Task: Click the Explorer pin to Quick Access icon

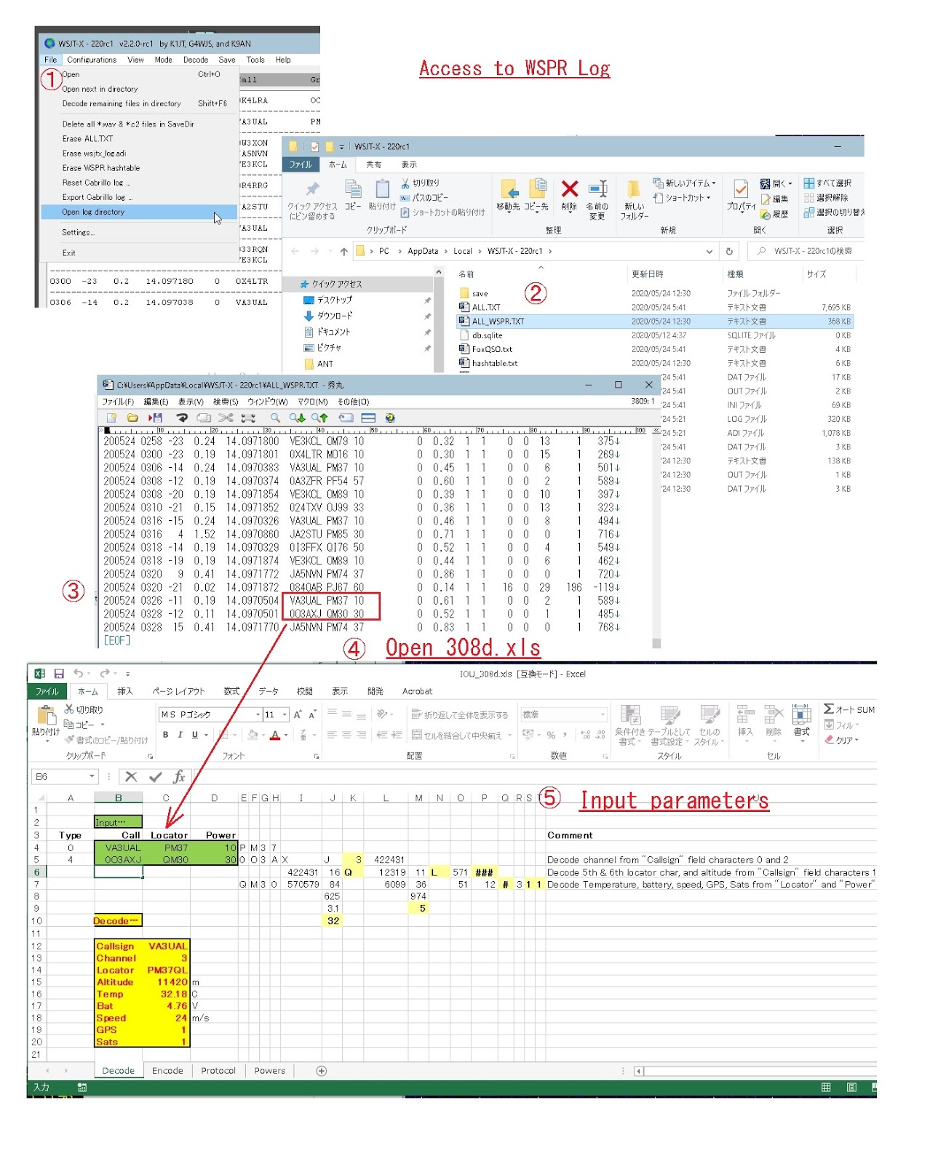Action: pos(311,191)
